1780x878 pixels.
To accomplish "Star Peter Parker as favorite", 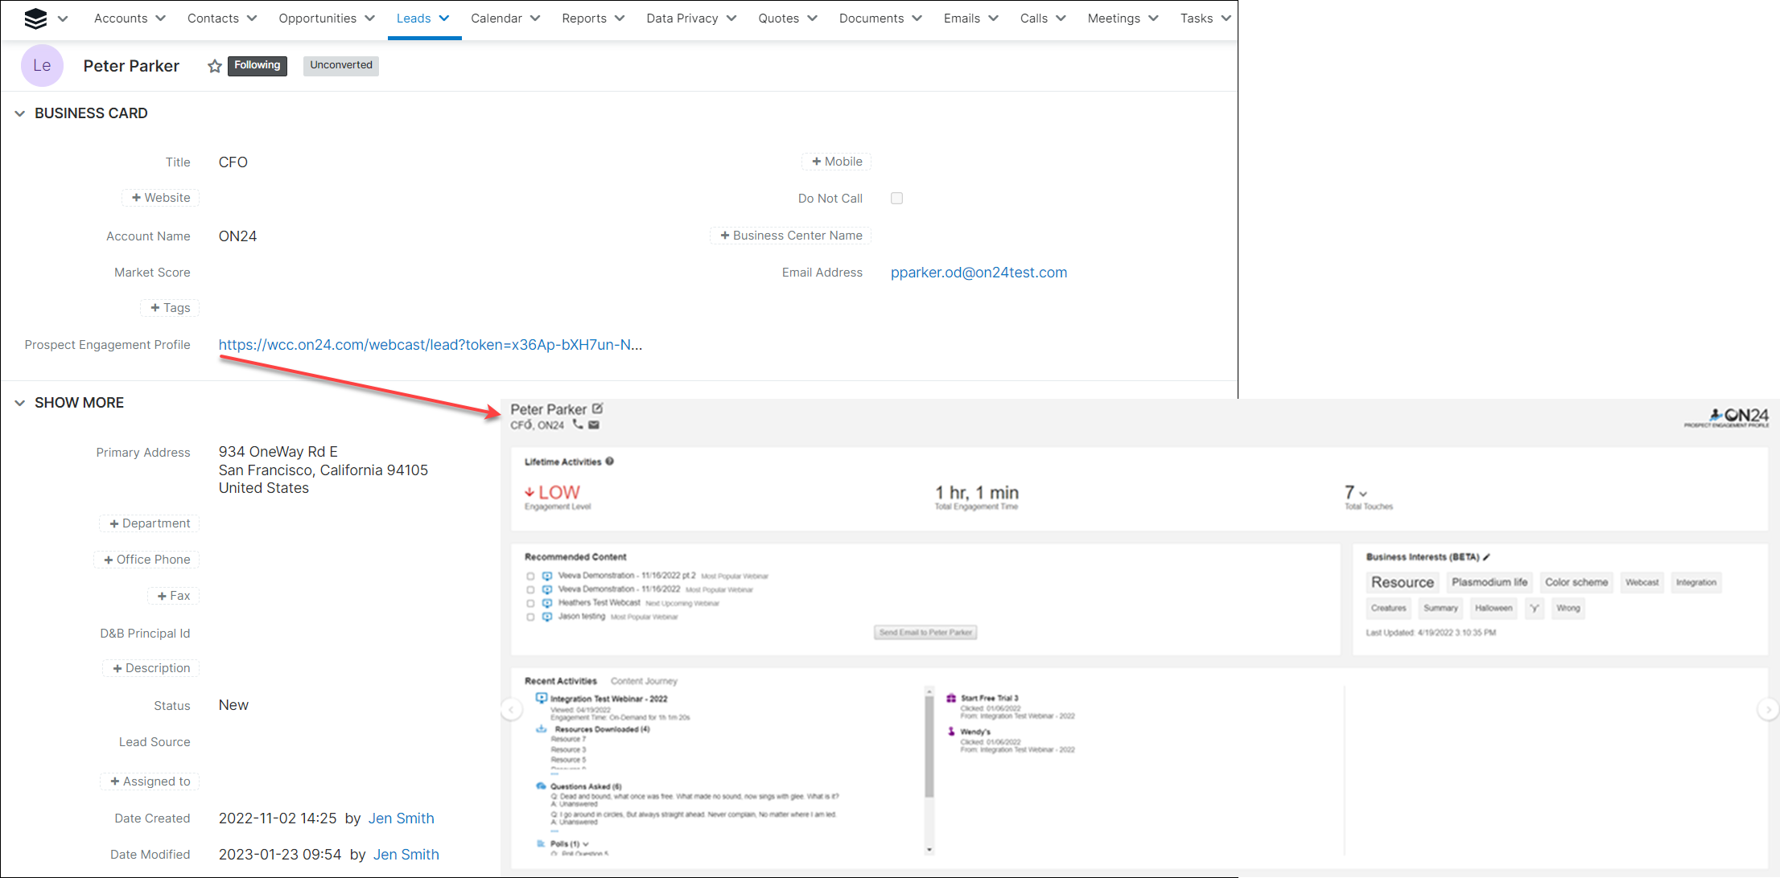I will [214, 66].
